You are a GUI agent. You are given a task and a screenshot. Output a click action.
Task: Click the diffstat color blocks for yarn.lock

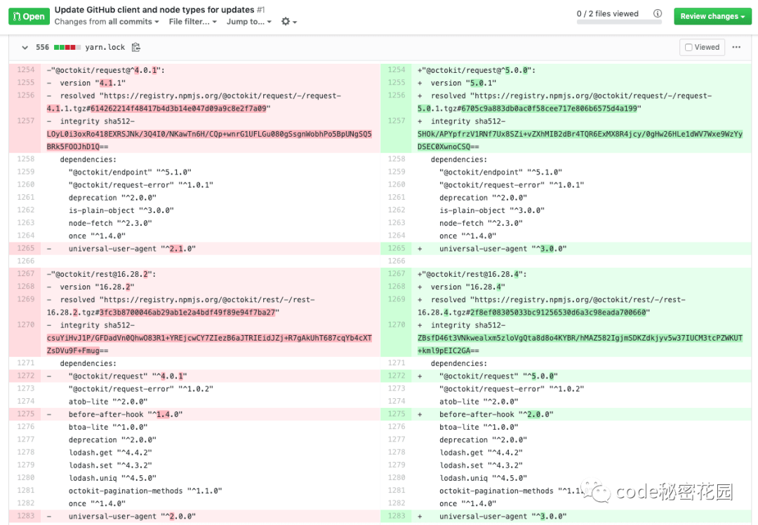point(67,48)
